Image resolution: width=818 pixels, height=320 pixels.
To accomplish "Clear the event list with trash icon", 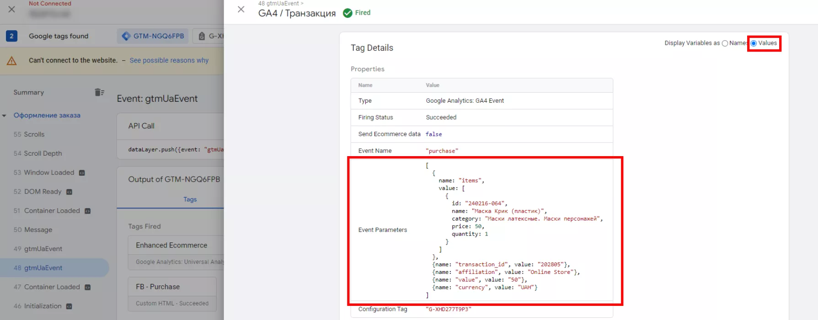I will point(99,92).
